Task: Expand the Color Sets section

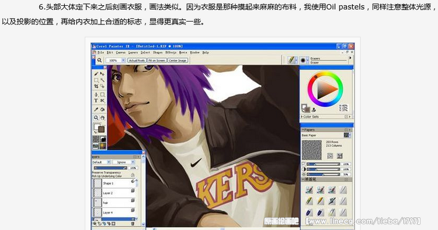Action: [302, 116]
